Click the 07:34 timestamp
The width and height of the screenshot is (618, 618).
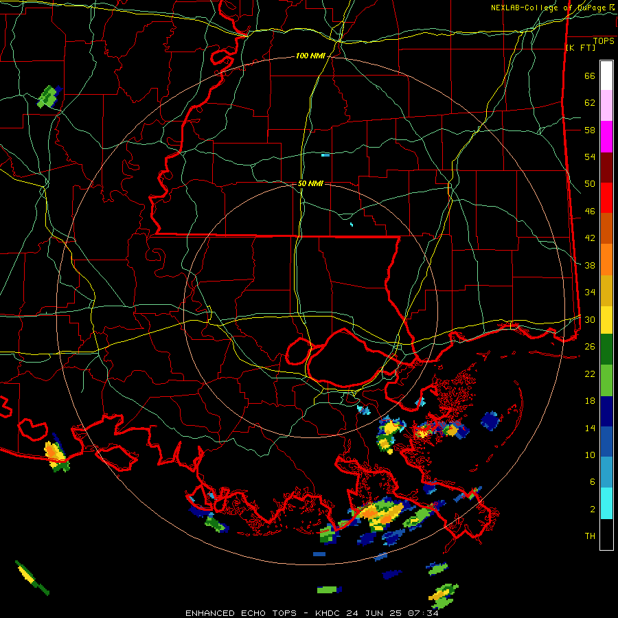[422, 613]
